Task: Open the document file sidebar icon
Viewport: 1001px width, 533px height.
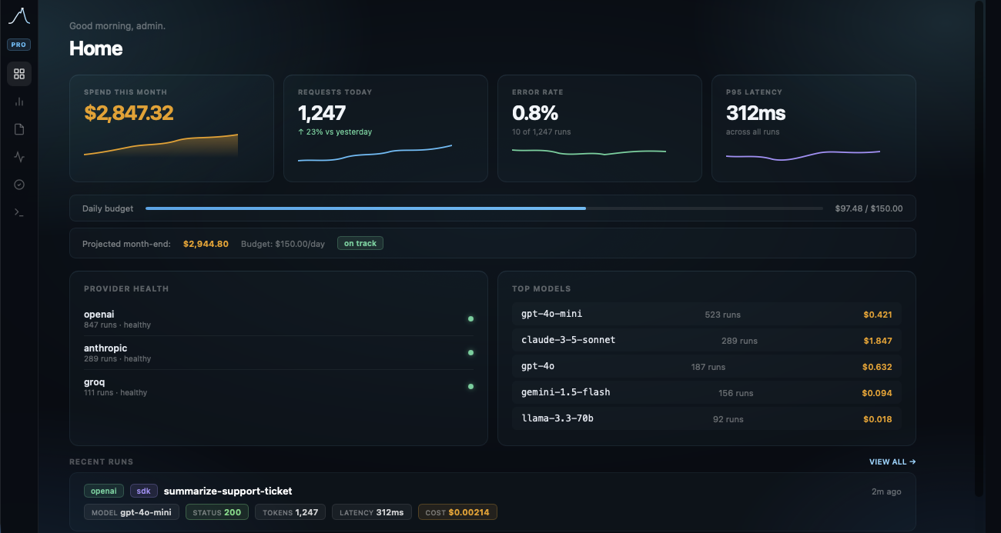Action: pyautogui.click(x=19, y=129)
